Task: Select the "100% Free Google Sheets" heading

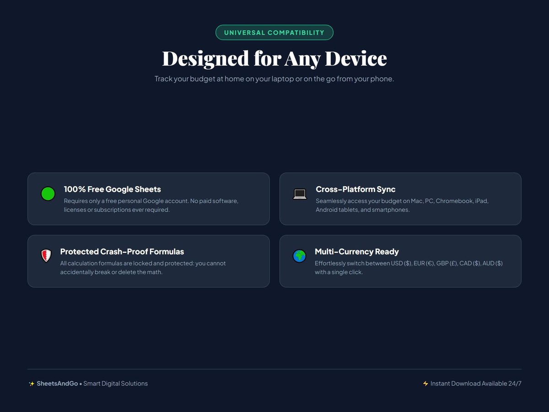Action: (113, 189)
